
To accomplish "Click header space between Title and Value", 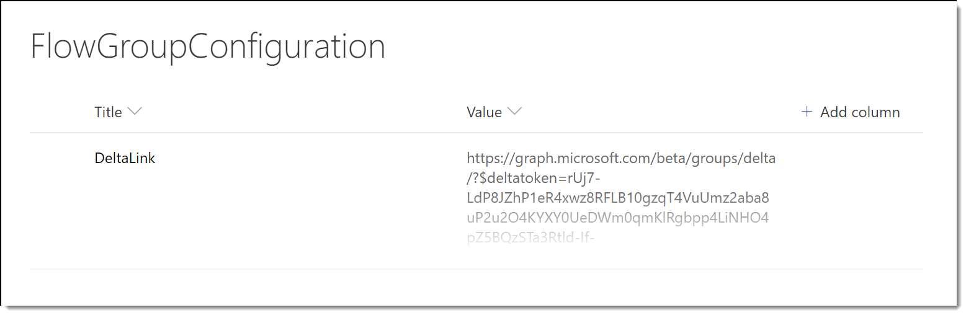I will (304, 112).
